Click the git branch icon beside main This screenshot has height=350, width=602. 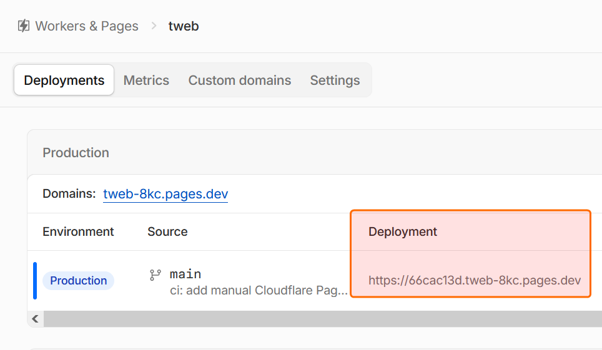click(x=155, y=275)
